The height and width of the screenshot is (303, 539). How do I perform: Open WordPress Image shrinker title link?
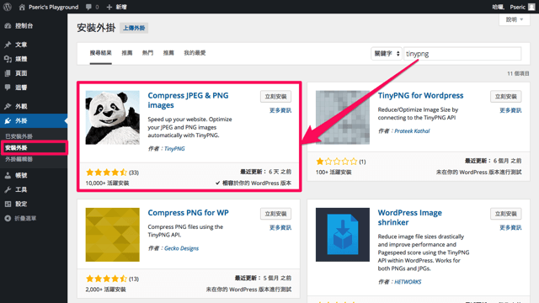pyautogui.click(x=410, y=217)
